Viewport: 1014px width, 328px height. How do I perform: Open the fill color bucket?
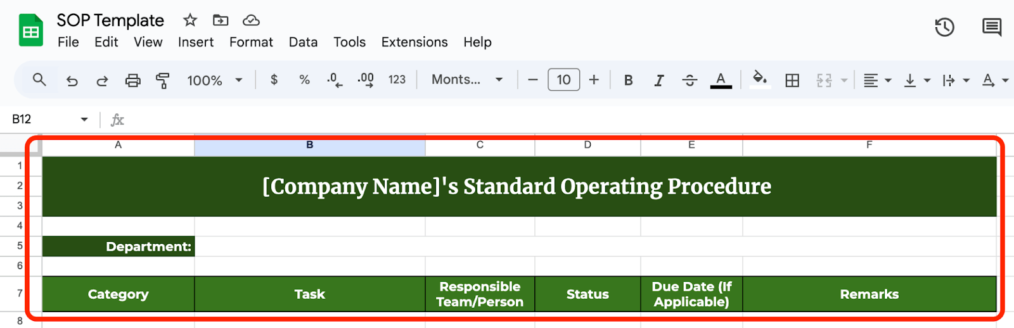759,79
